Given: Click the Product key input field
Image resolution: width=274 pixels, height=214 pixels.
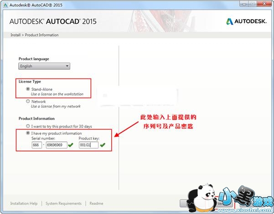Looking at the screenshot, I should click(88, 145).
